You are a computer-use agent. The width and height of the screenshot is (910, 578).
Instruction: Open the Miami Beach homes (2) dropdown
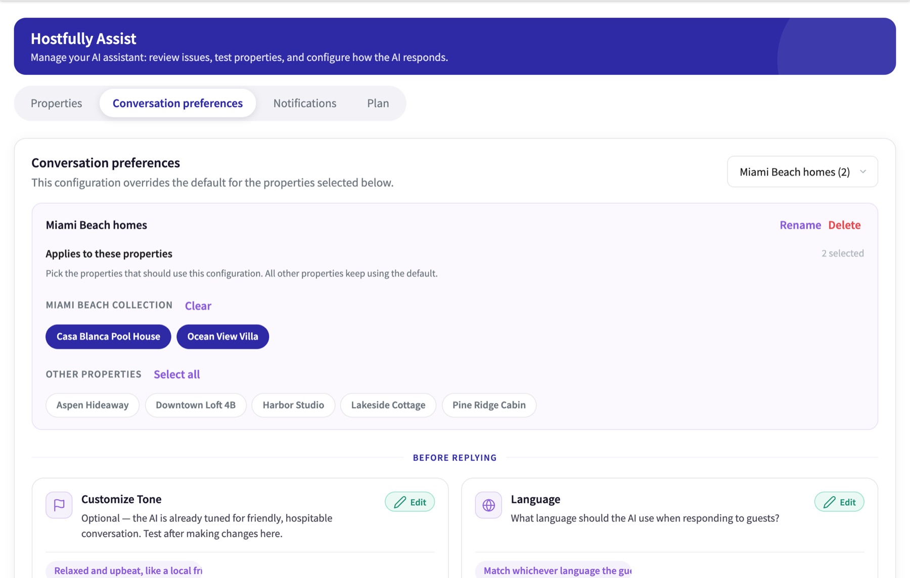(x=802, y=172)
